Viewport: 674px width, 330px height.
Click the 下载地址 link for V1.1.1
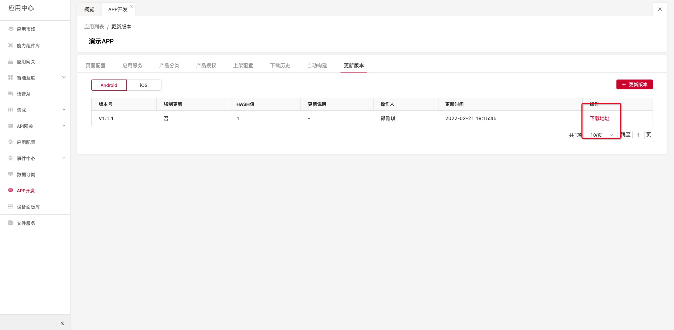click(x=600, y=118)
